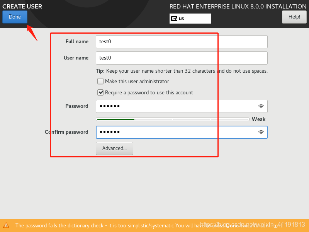Viewport: 309px width, 232px height.
Task: Click the user name Tip text
Action: pos(182,71)
